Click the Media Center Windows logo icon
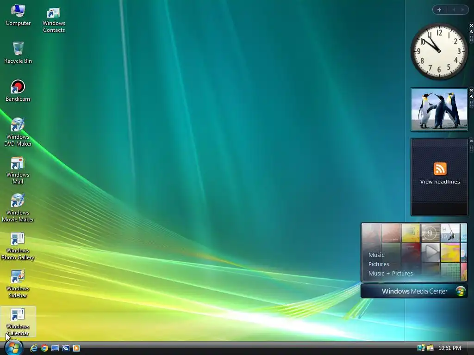Viewport: 474px width, 355px height. 461,291
